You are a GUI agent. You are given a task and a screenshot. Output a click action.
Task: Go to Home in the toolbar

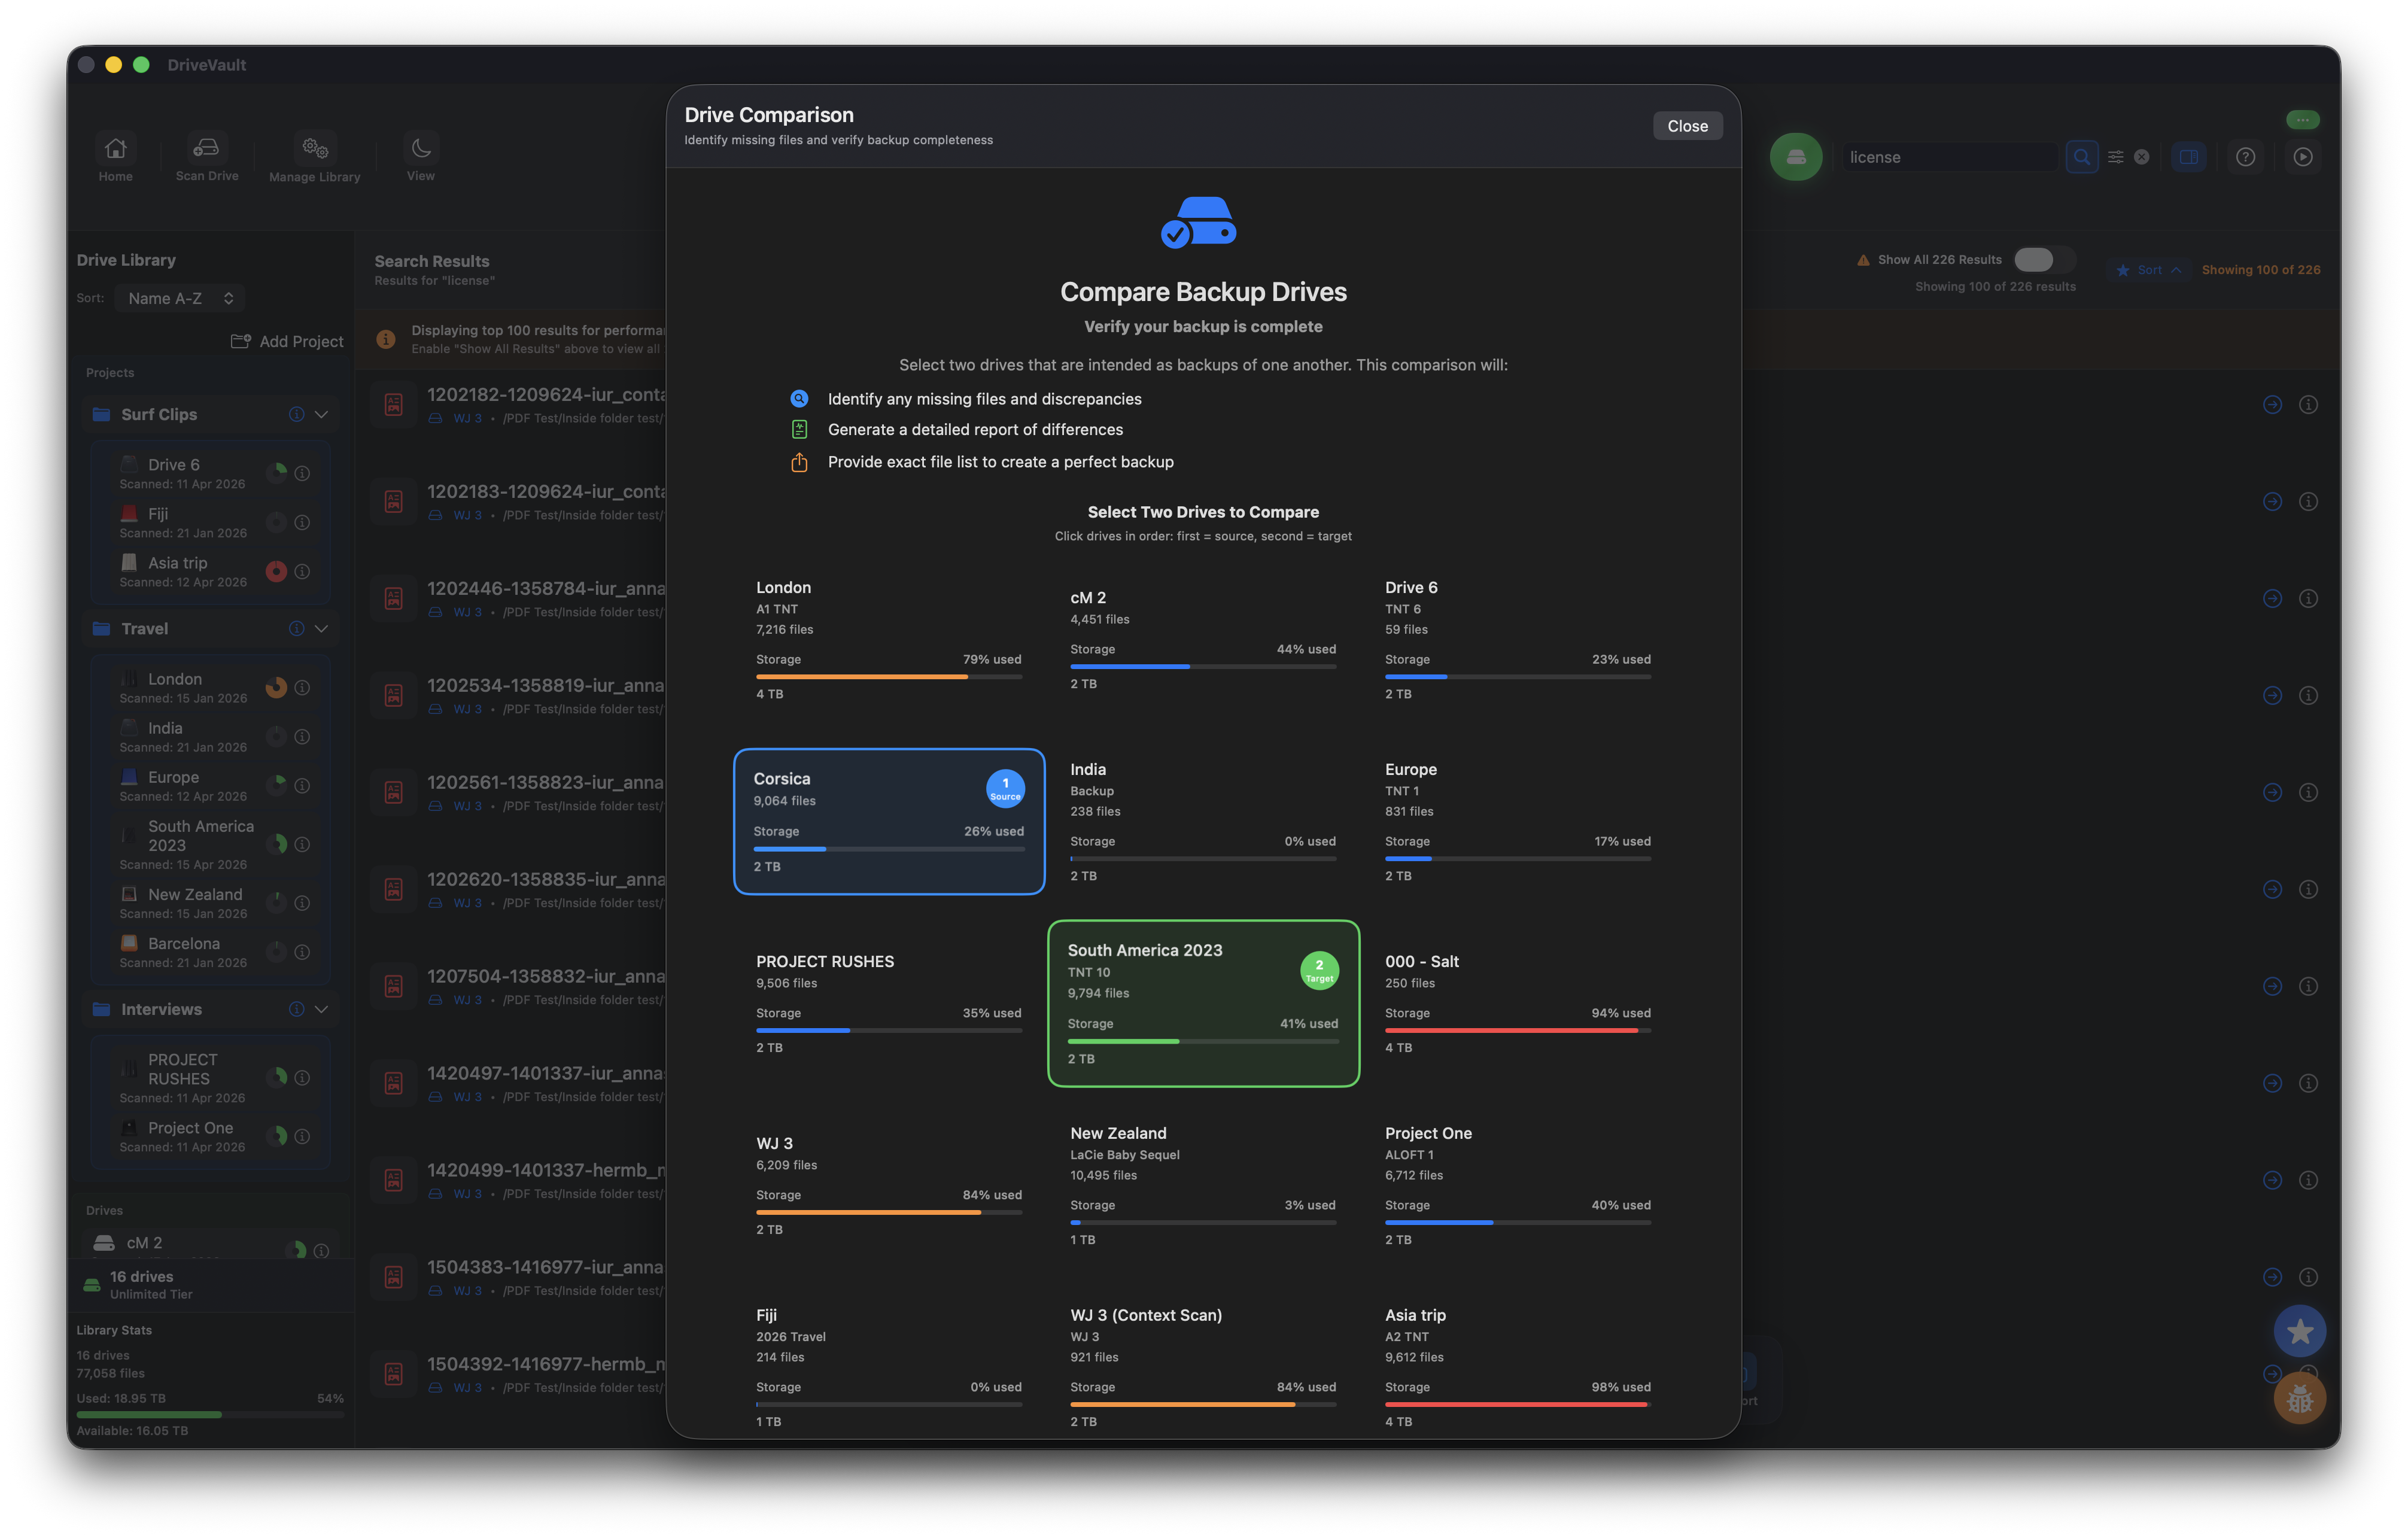[115, 158]
